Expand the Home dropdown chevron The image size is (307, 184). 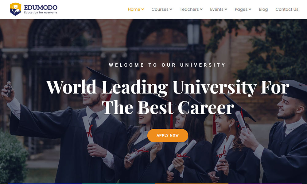(142, 9)
